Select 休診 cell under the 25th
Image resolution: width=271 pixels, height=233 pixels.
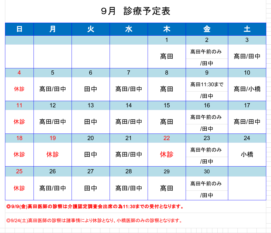point(19,188)
